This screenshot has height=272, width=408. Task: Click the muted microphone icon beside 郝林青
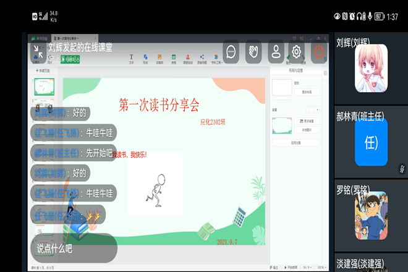(x=402, y=168)
